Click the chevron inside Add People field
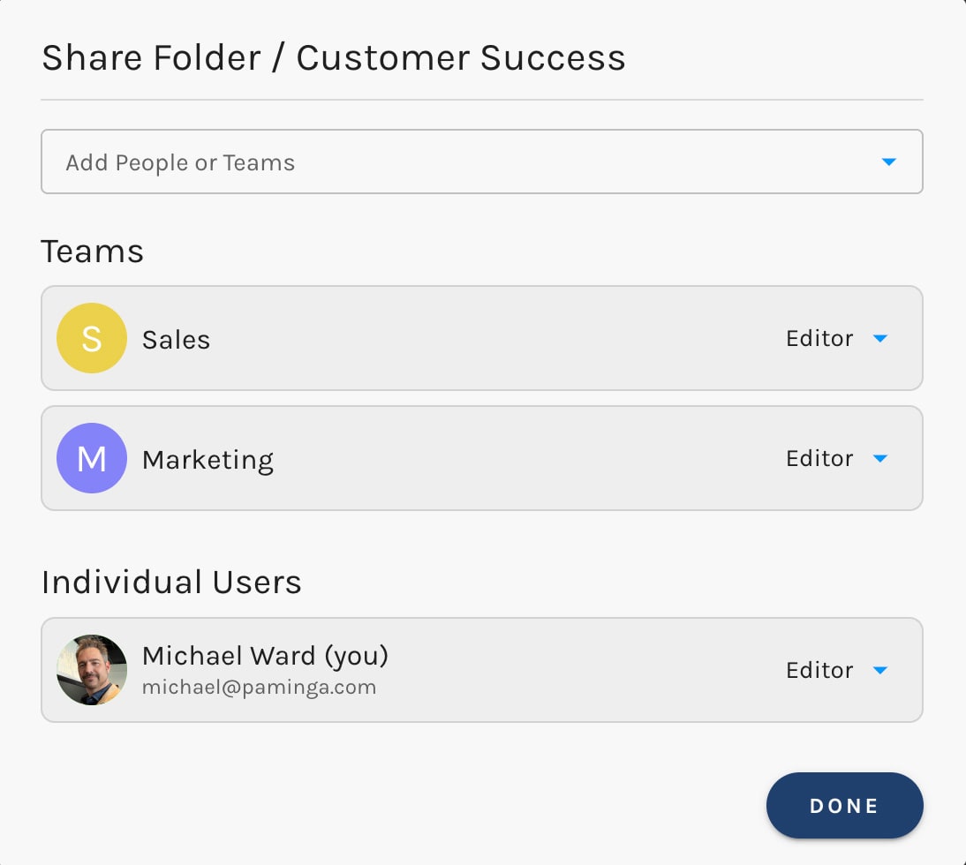This screenshot has width=966, height=865. 889,162
